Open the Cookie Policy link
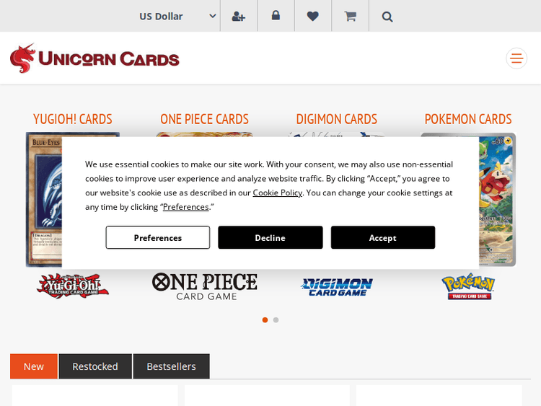Screen dimensions: 541x406 tap(278, 193)
